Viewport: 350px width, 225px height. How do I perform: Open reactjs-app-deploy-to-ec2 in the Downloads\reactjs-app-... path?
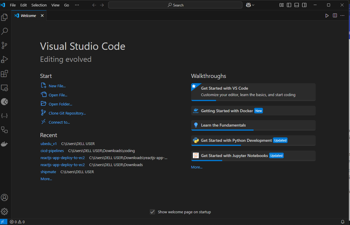[63, 158]
